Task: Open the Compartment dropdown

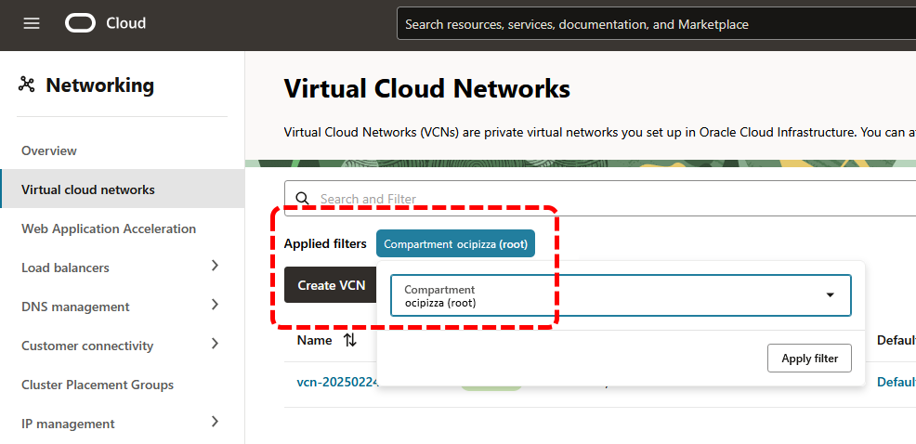Action: 621,295
